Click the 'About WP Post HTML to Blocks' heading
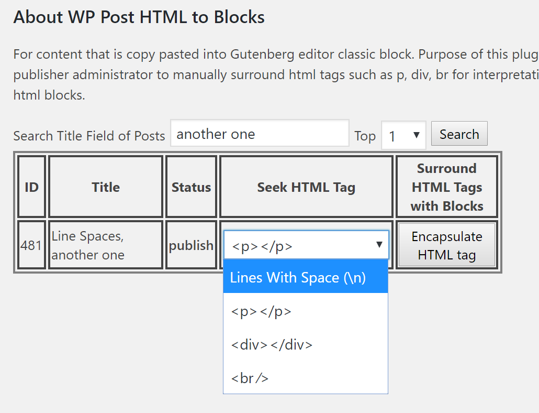Viewport: 539px width, 413px height. pos(139,17)
